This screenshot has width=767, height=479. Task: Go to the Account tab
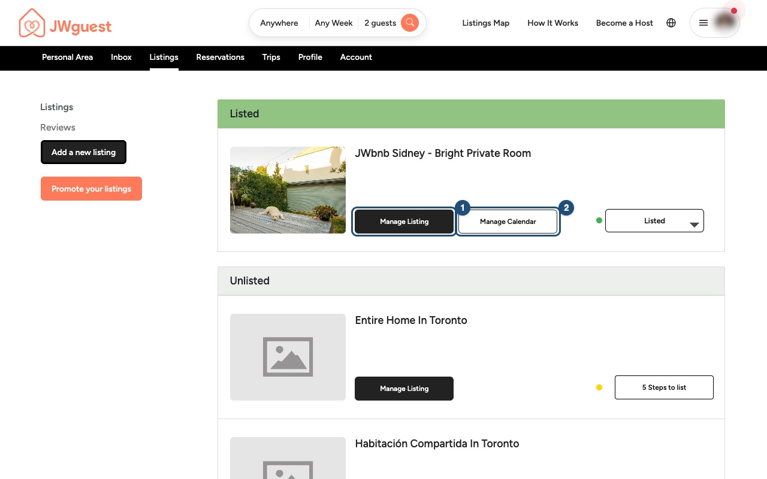(x=356, y=57)
